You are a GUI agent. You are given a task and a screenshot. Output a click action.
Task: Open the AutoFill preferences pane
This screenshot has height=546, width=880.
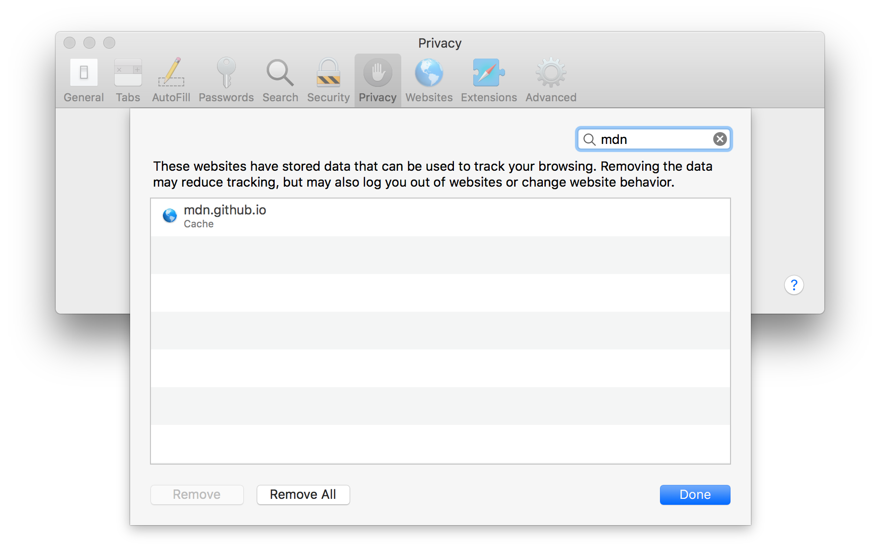pos(171,81)
